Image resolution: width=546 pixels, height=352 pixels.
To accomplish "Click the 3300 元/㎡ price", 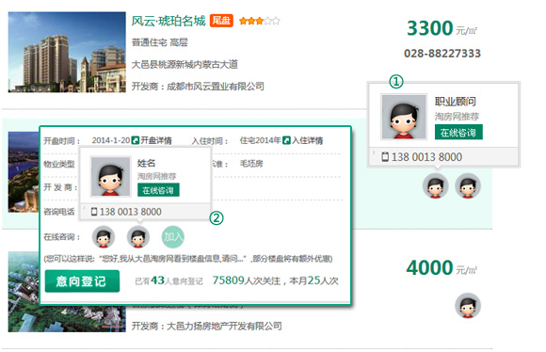I will coord(442,28).
